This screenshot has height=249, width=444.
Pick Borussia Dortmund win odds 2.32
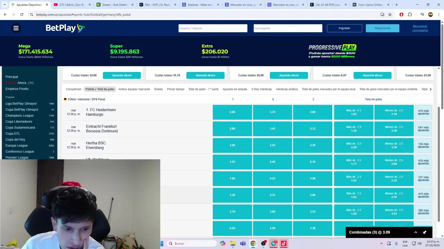313,129
